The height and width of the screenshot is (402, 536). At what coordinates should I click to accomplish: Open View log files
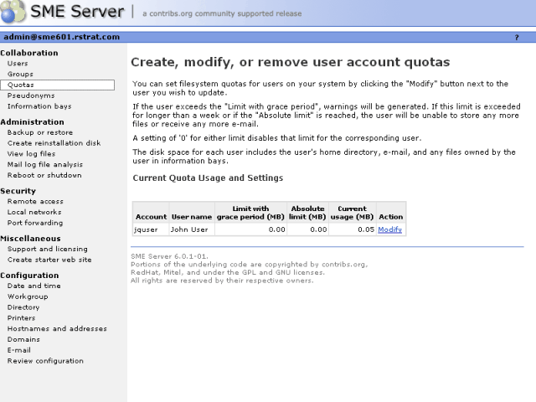pos(31,154)
